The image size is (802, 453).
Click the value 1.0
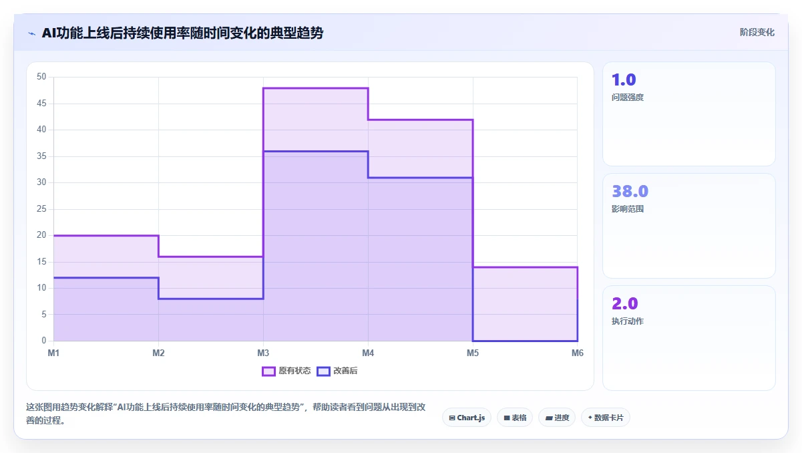[x=624, y=80]
